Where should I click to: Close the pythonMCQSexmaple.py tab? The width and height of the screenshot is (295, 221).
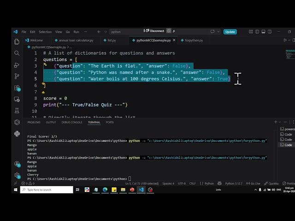(x=174, y=40)
